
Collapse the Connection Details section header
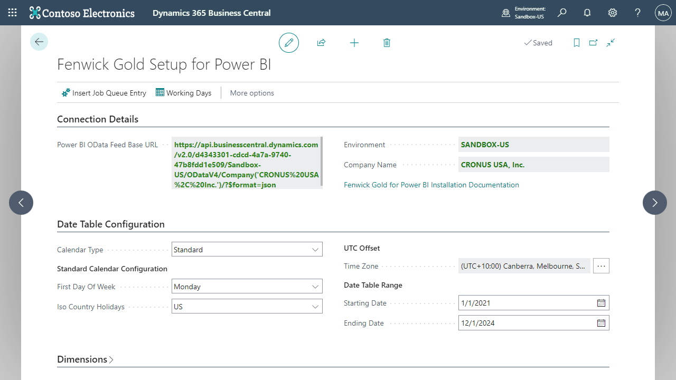tap(98, 119)
